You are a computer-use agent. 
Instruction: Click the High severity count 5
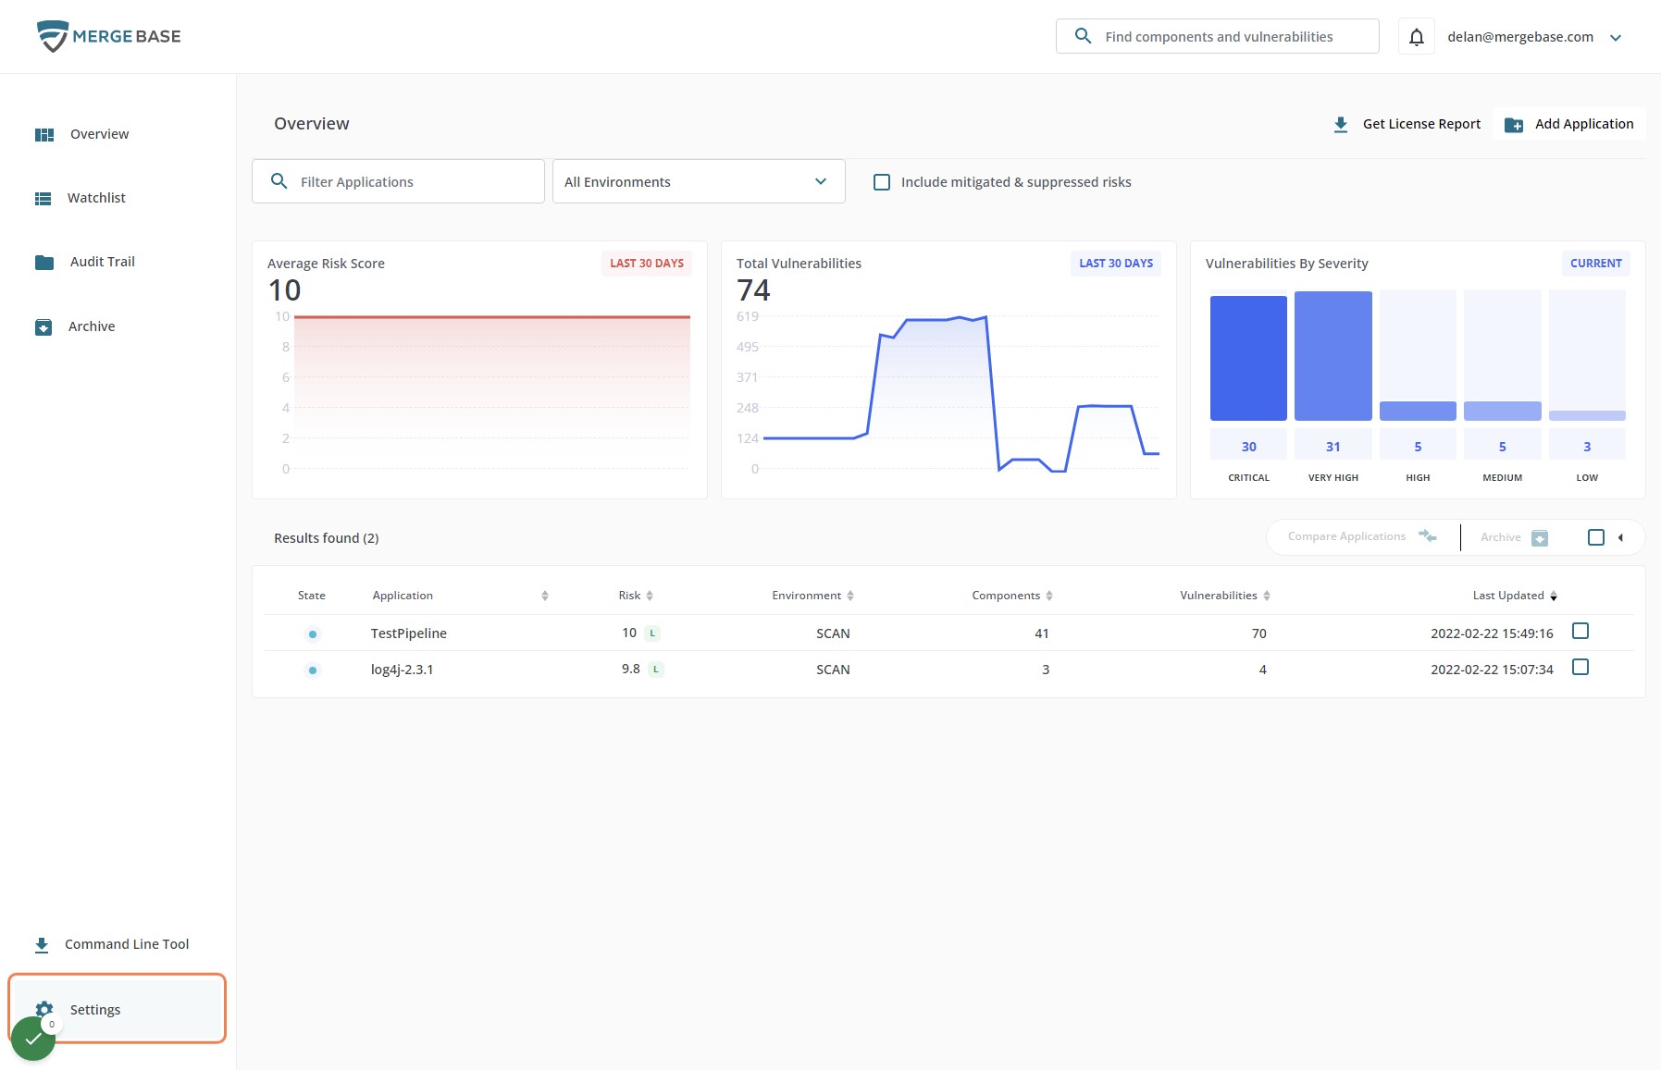(1418, 447)
